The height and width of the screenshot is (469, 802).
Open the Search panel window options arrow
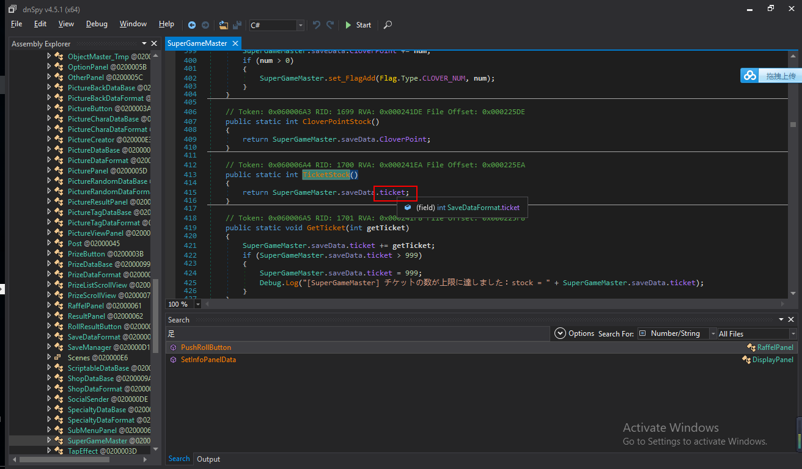click(x=781, y=319)
